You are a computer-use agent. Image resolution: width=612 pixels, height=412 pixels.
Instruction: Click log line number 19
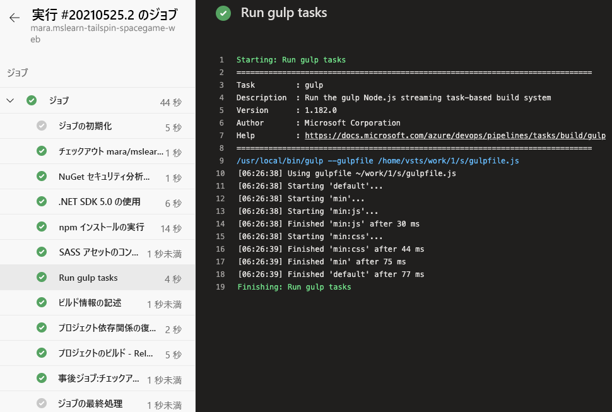[x=220, y=287]
